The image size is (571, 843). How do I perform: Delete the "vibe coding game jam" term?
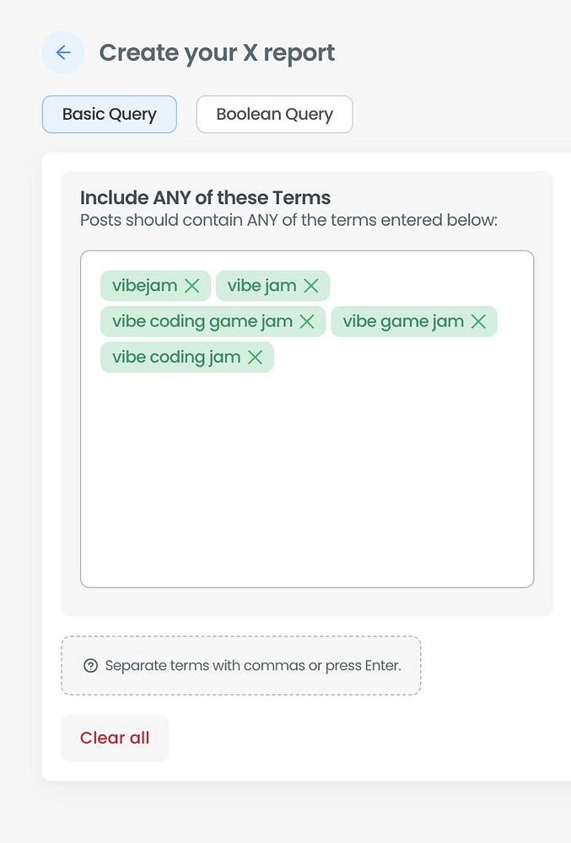click(x=307, y=321)
